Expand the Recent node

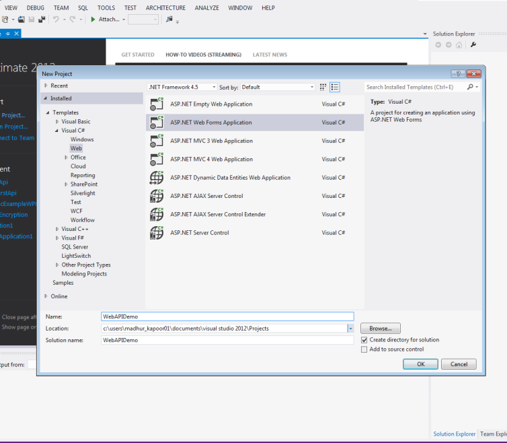coord(46,86)
